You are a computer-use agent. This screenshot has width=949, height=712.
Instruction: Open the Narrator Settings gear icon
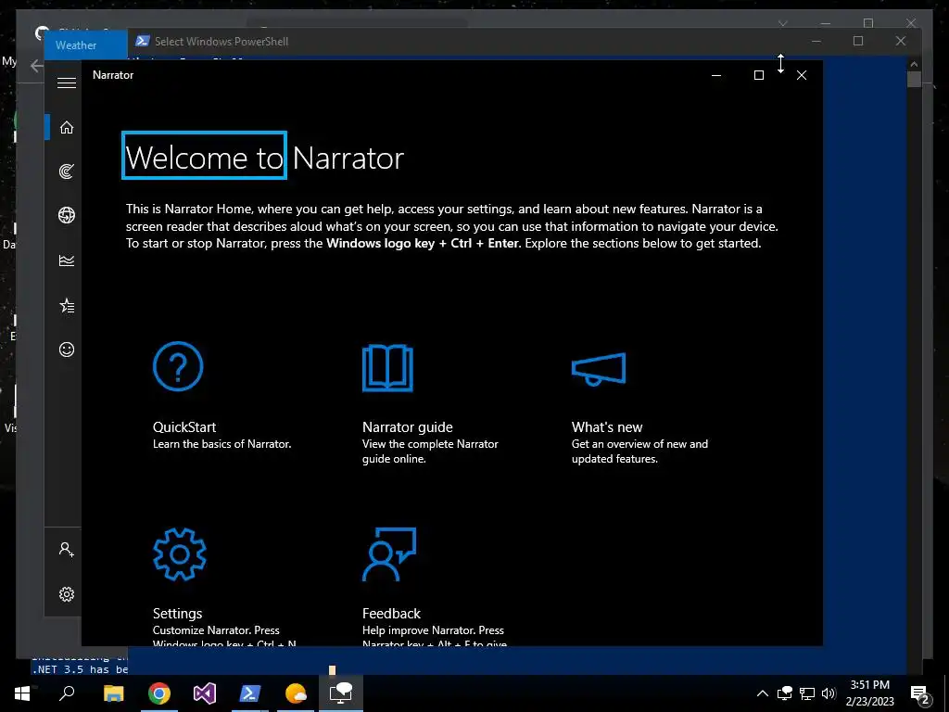(179, 554)
